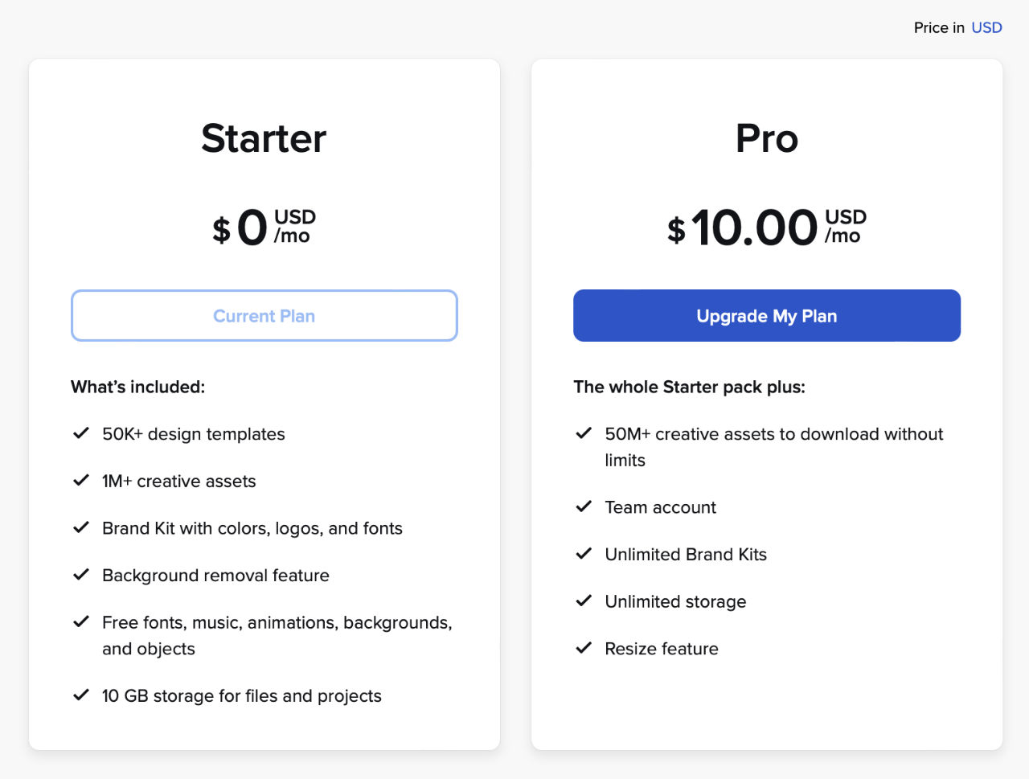Click checkmark beside Resize feature

pos(584,648)
